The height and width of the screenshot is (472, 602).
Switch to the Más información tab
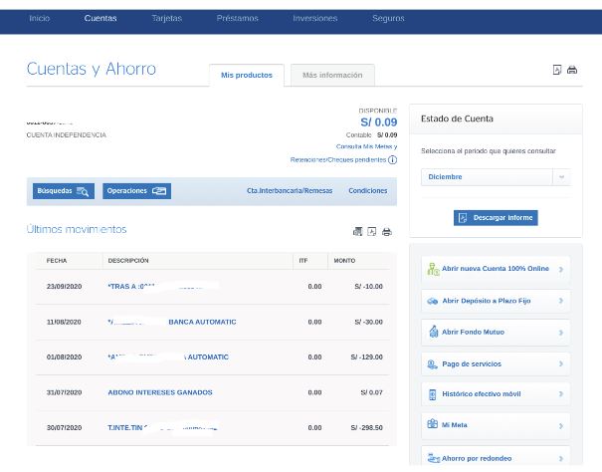332,75
